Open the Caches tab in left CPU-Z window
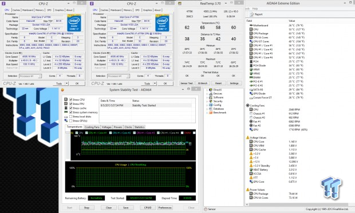The height and width of the screenshot is (213, 355). 16,10
